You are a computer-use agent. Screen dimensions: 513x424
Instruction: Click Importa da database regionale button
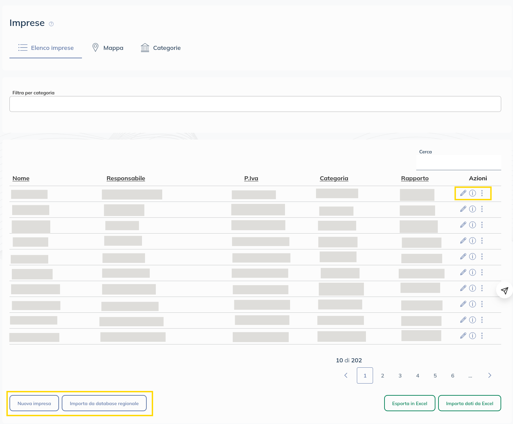[x=104, y=403]
